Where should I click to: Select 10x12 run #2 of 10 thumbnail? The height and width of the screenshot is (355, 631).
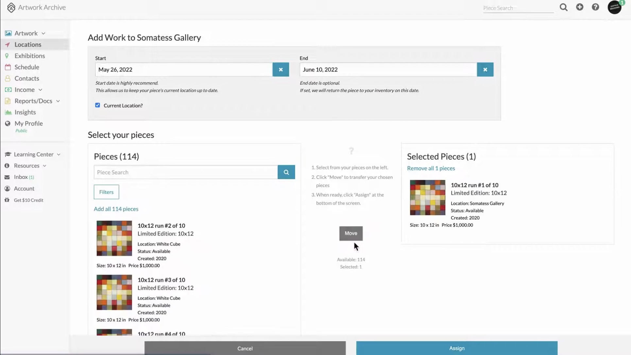114,238
